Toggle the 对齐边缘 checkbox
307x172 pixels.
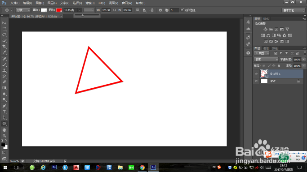(x=182, y=10)
